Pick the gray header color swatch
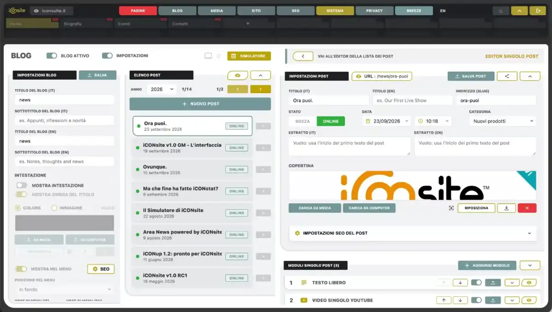Screen dimensions: 552x312 (64, 223)
